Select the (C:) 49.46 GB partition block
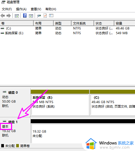The image size is (135, 151). click(112, 103)
